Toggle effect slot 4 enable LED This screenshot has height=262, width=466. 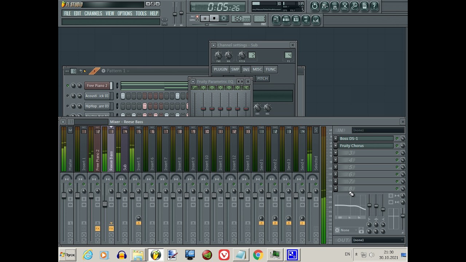(x=397, y=160)
